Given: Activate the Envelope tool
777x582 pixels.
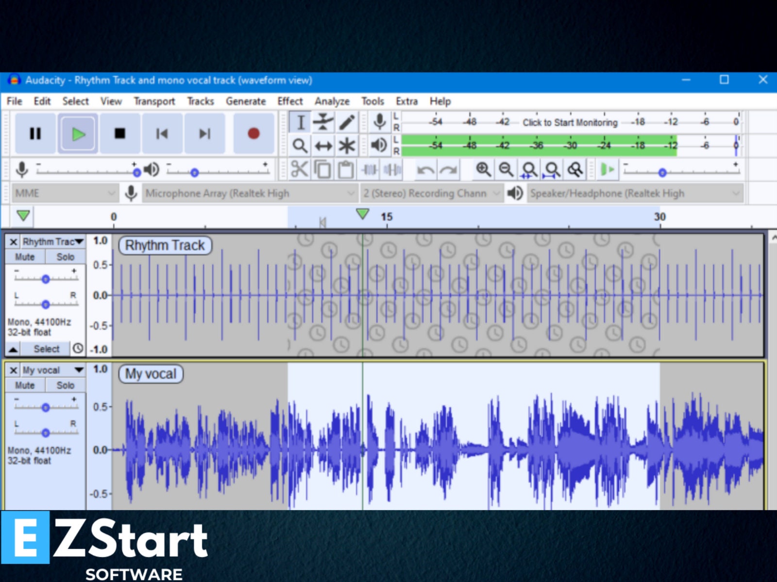Looking at the screenshot, I should (x=323, y=123).
